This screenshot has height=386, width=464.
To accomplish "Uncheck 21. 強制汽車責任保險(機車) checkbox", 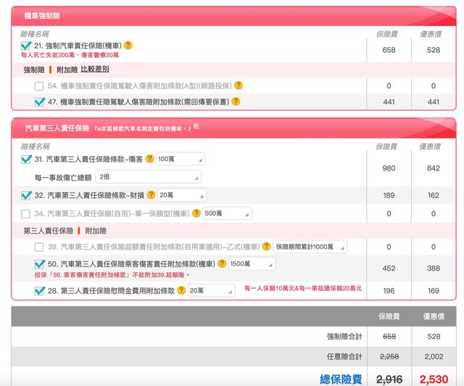I will (x=26, y=45).
